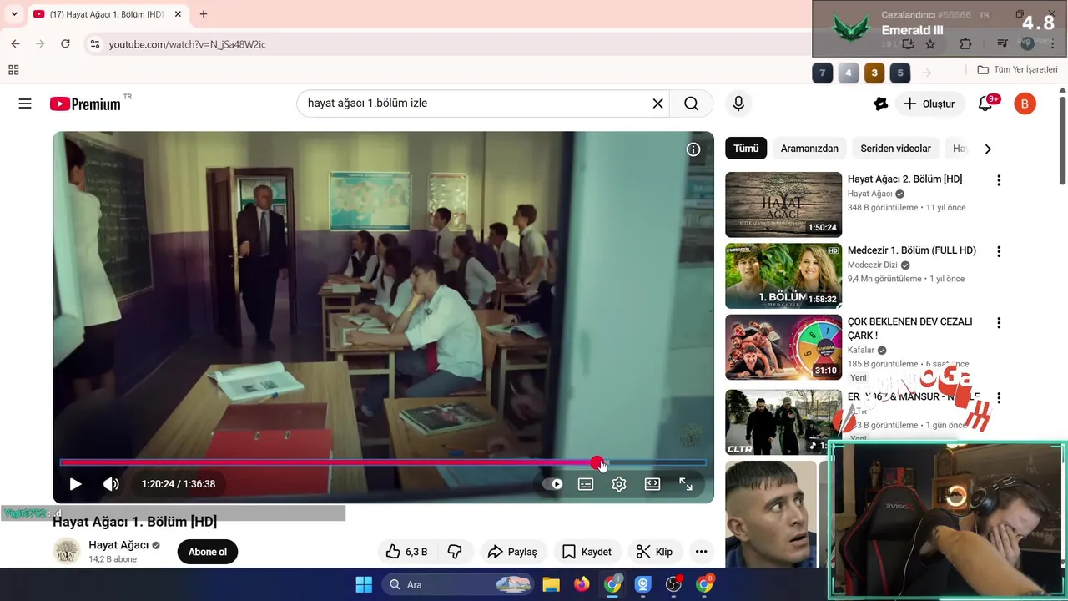View site information icon in address bar

click(x=94, y=44)
